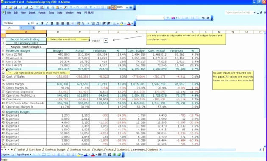Click the New workbook icon
This screenshot has height=161, width=267.
click(x=6, y=8)
